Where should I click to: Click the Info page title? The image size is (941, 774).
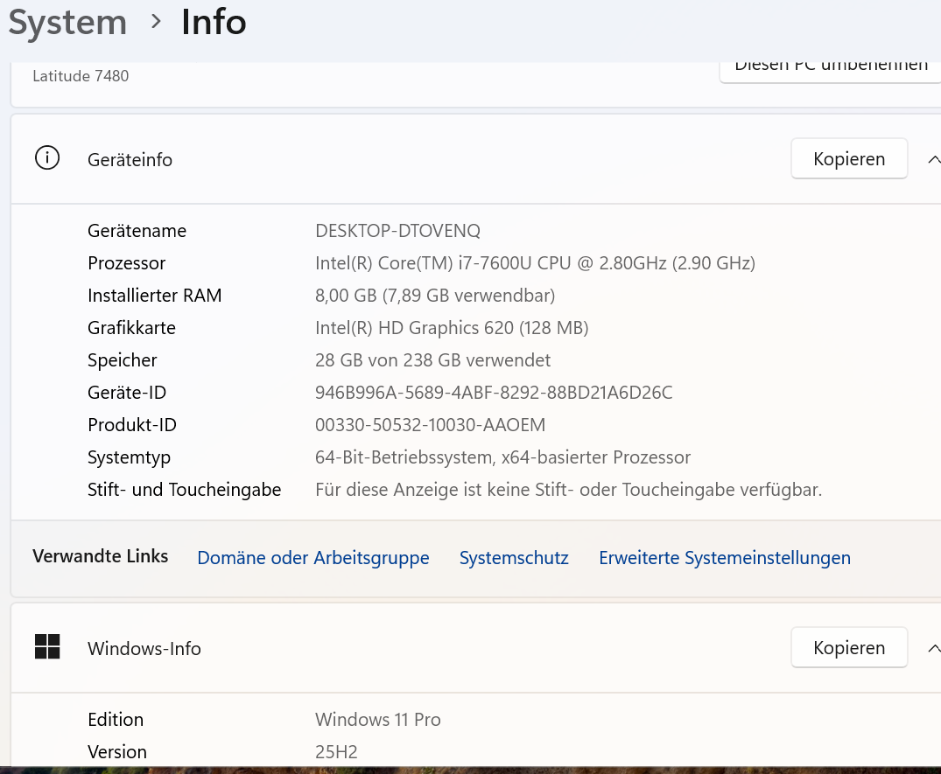(x=214, y=23)
